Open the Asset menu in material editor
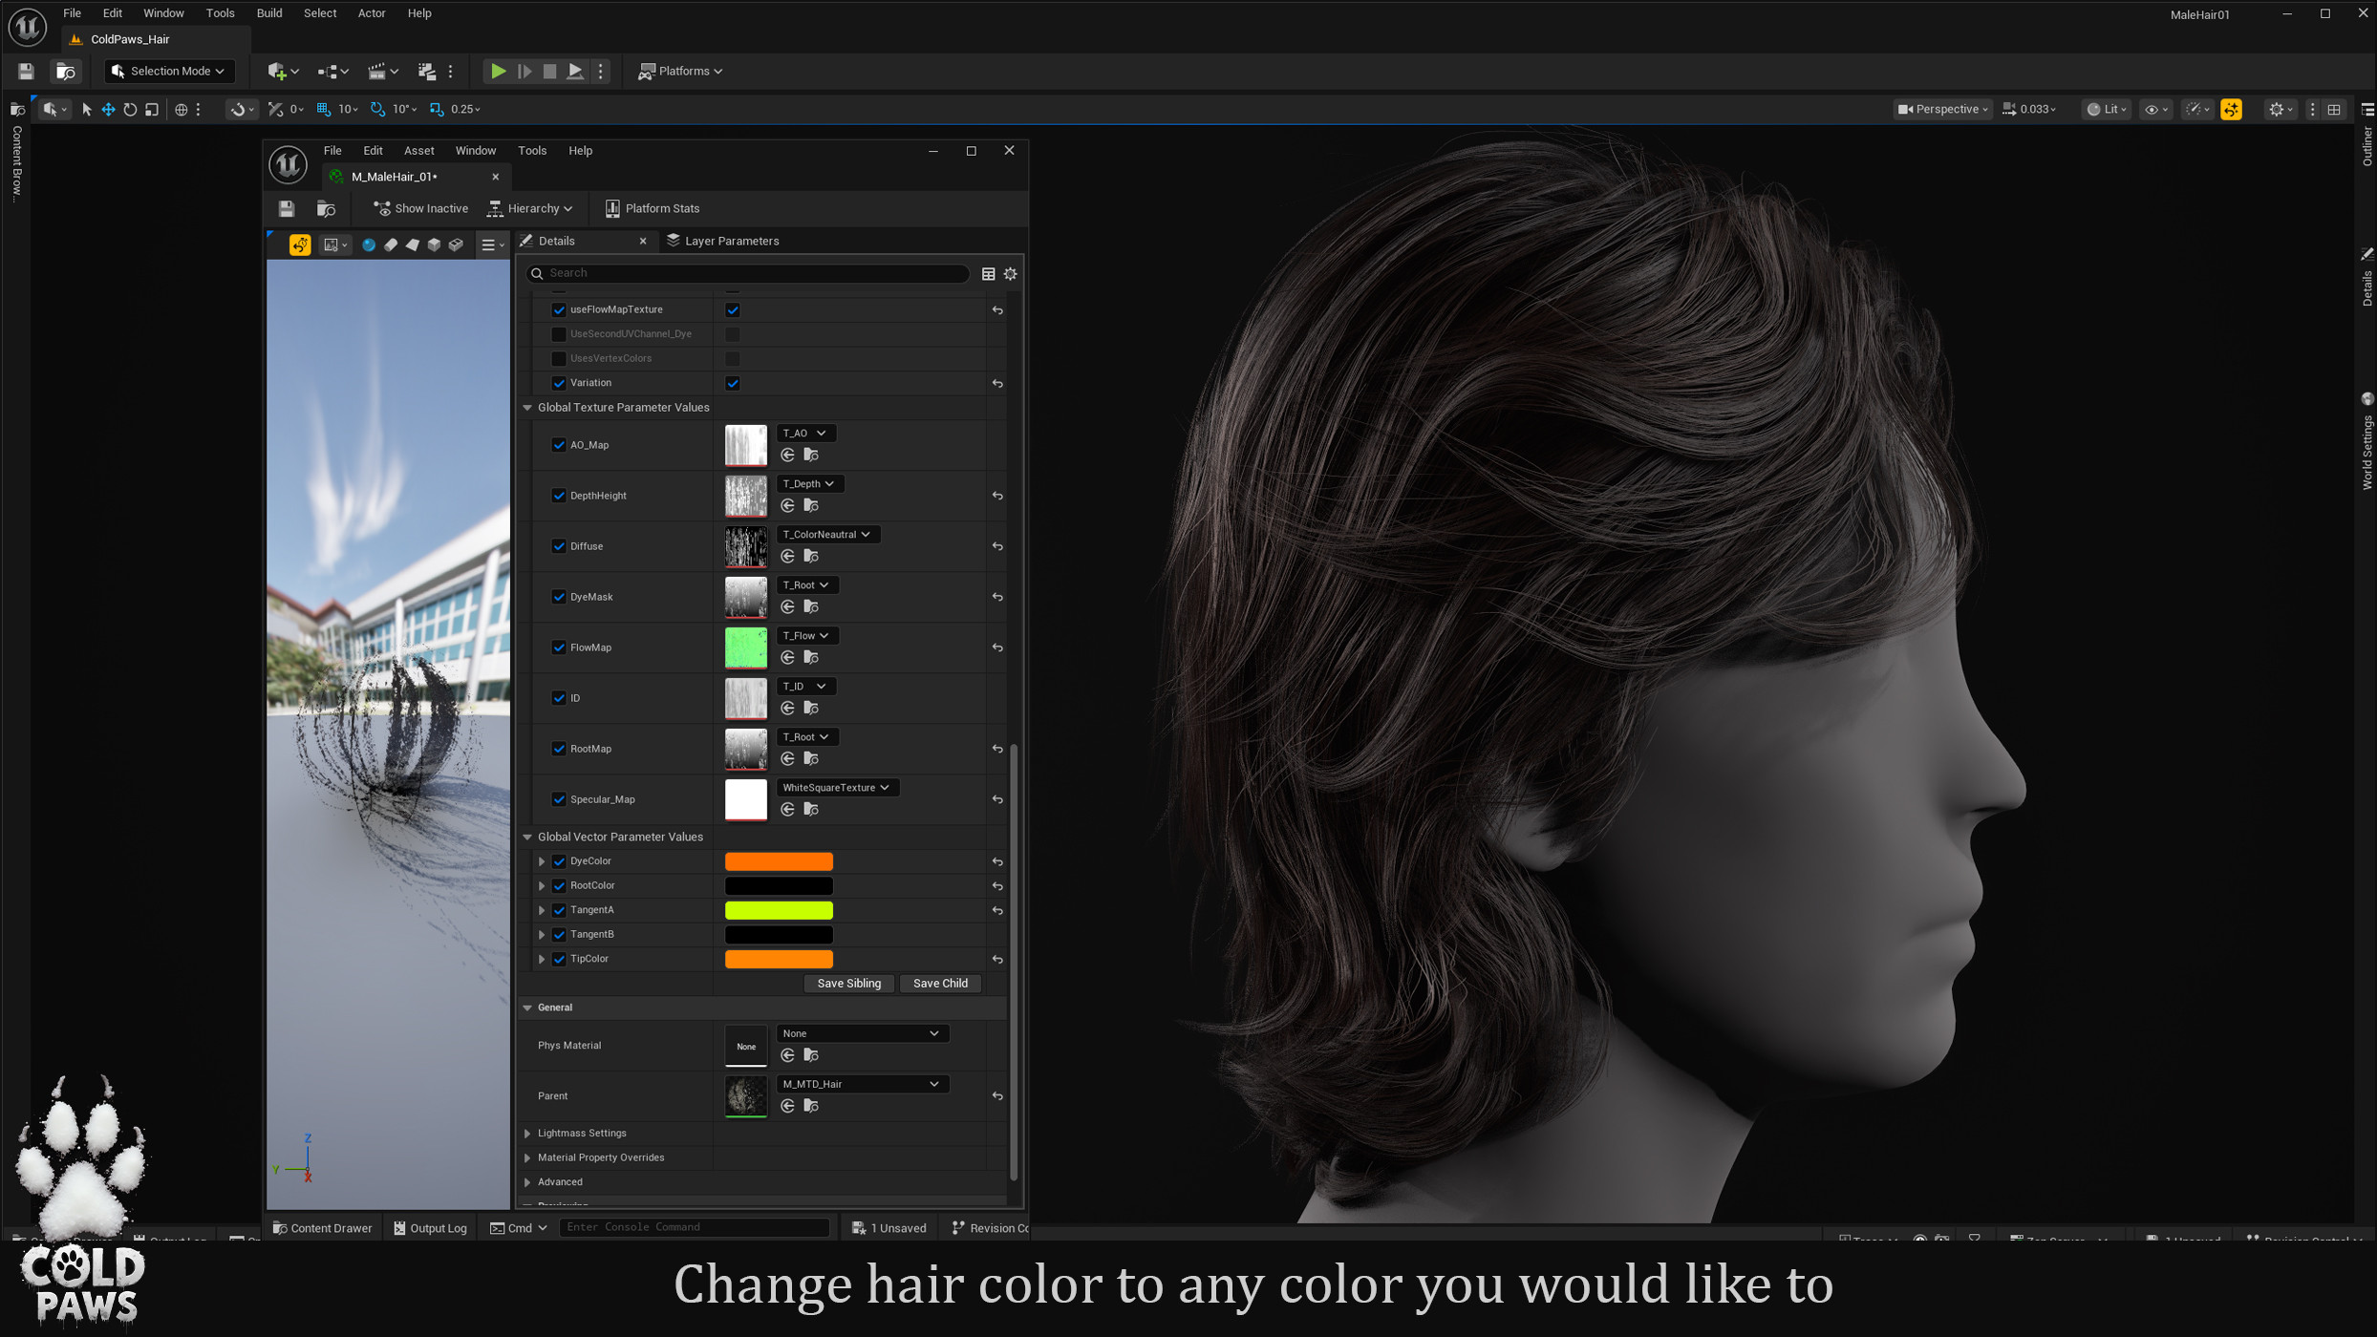Image resolution: width=2377 pixels, height=1337 pixels. click(418, 151)
